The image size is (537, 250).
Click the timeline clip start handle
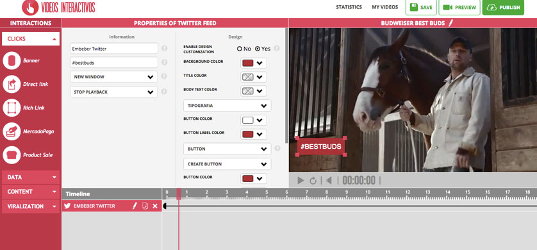(x=165, y=206)
